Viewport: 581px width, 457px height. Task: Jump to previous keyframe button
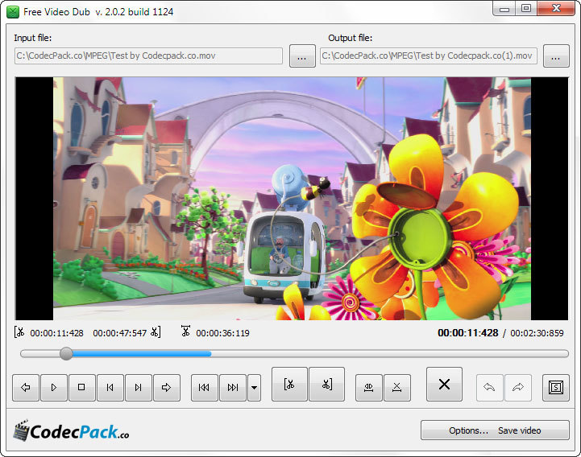click(110, 388)
